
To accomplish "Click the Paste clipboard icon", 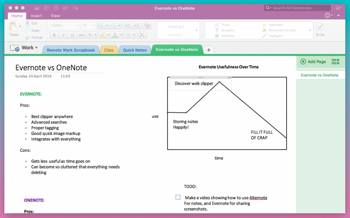I will point(13,26).
